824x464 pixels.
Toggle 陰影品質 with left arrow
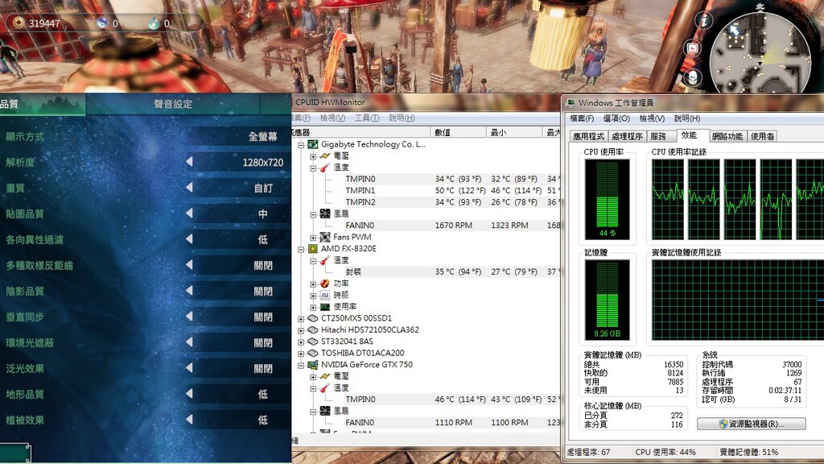tap(189, 291)
